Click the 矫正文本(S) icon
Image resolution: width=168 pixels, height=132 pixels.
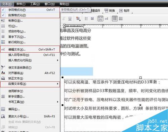tap(3, 78)
